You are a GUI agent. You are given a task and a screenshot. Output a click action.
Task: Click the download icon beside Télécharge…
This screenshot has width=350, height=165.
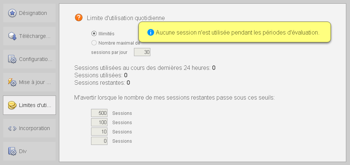12,36
